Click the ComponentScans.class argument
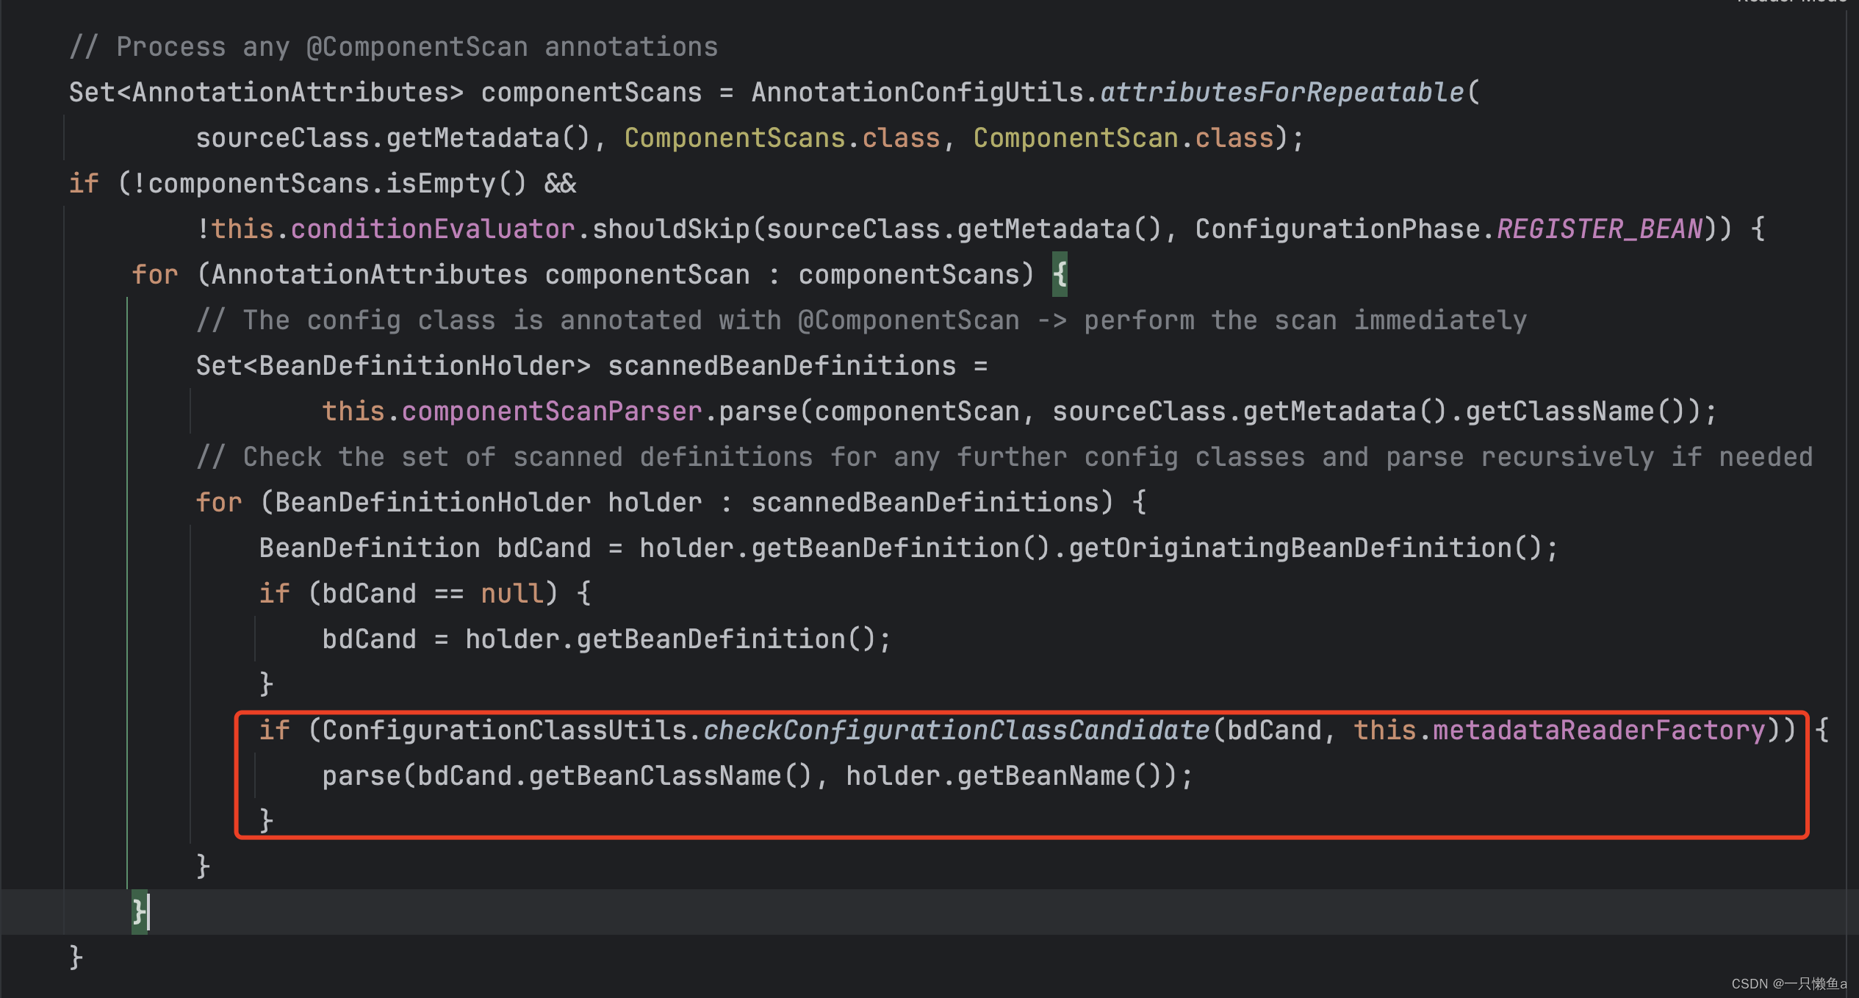Viewport: 1859px width, 998px height. point(782,138)
